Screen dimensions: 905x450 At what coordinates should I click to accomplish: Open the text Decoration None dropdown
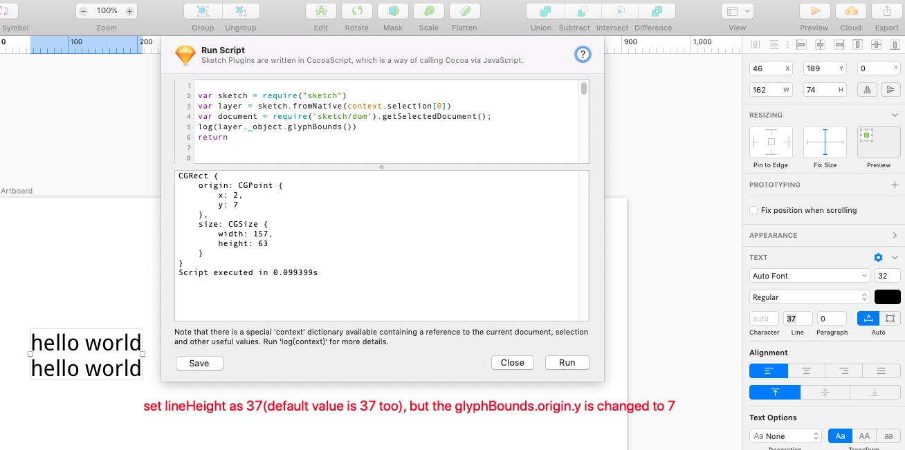(x=785, y=436)
